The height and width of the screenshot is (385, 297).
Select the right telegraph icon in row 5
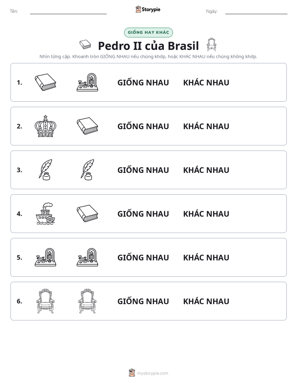point(87,257)
